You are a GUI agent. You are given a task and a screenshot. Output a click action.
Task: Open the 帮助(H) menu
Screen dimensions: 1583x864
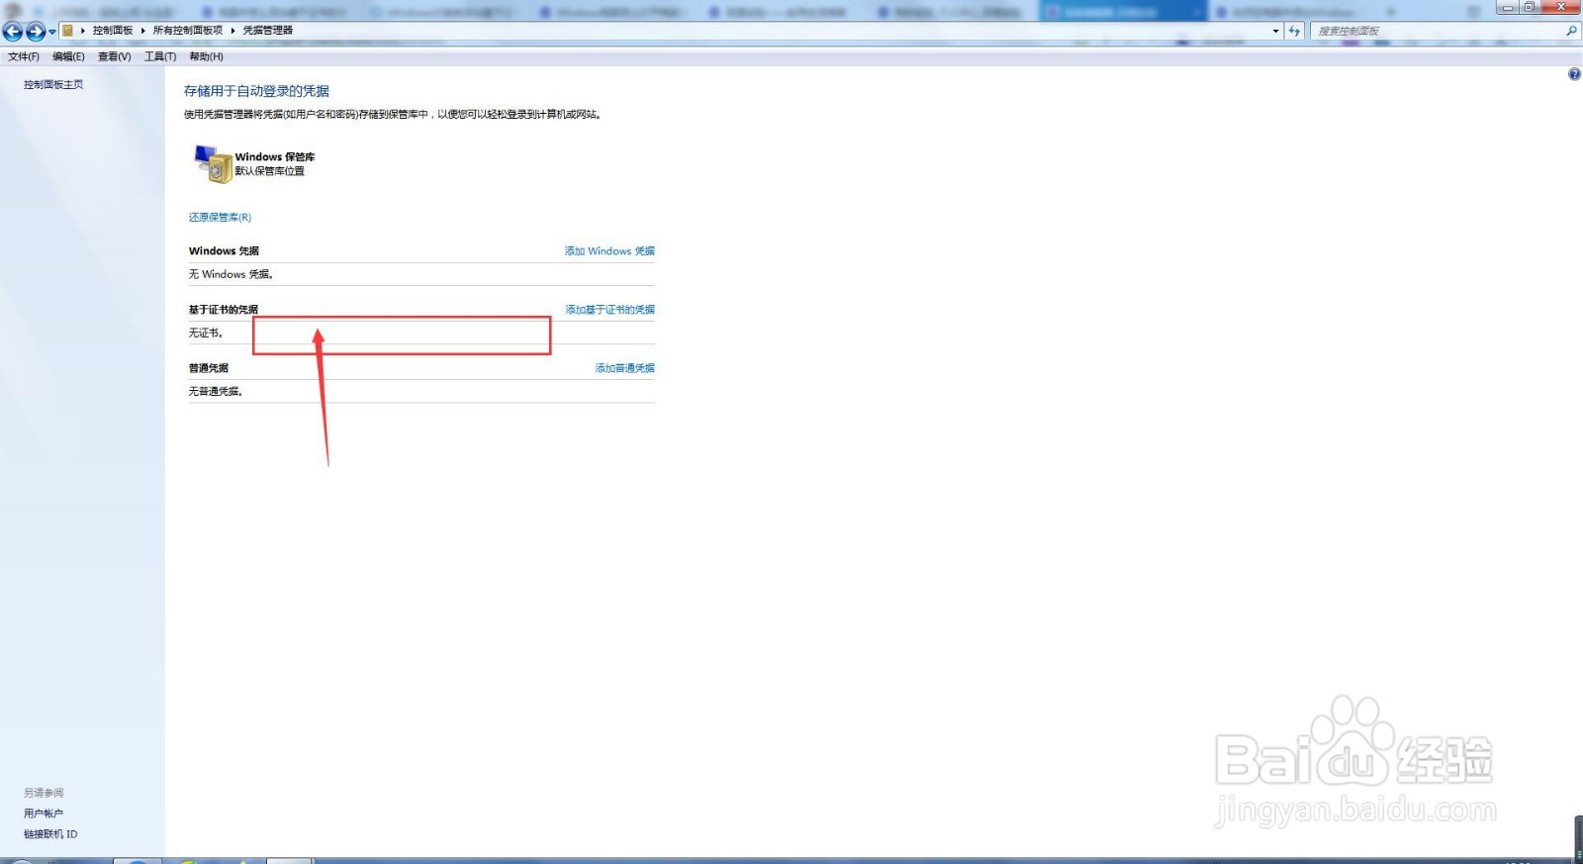point(206,56)
